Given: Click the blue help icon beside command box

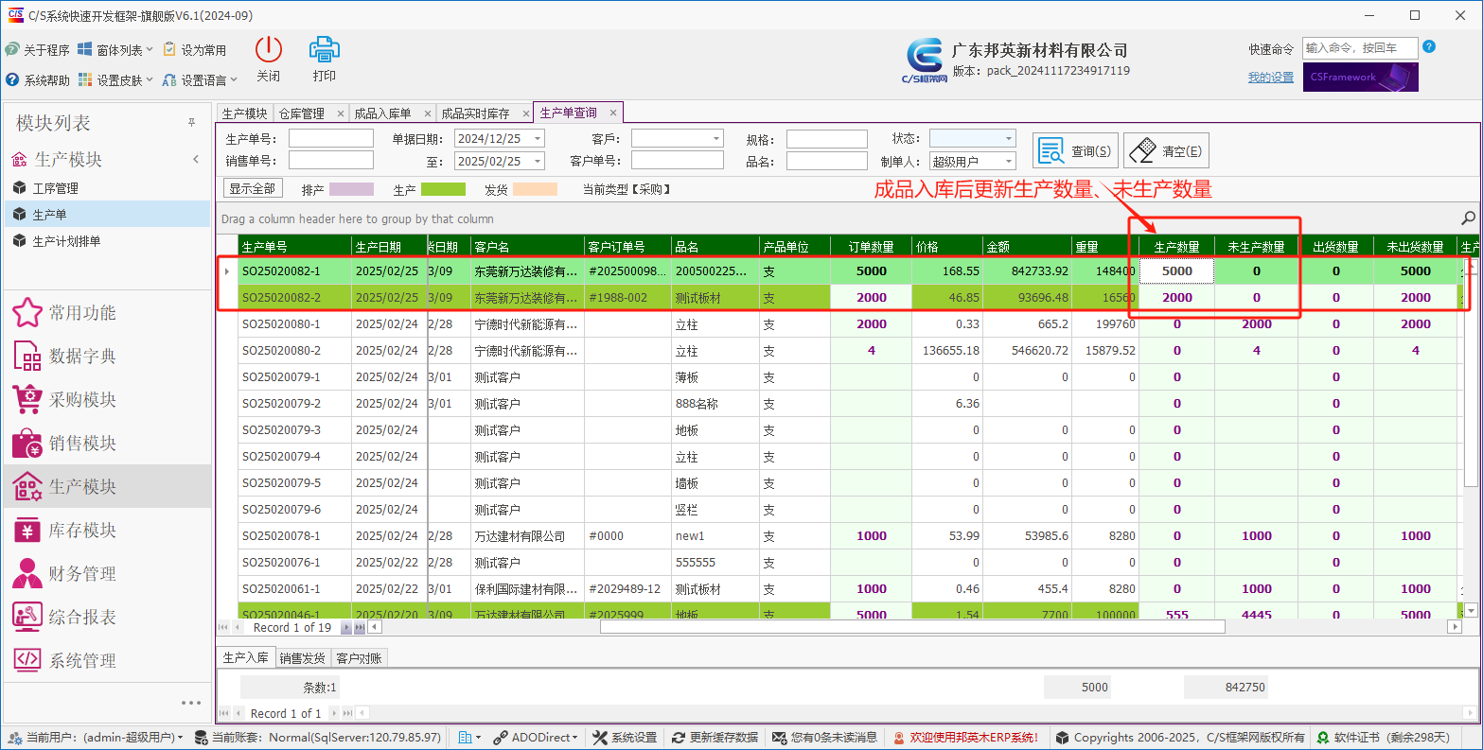Looking at the screenshot, I should pyautogui.click(x=1429, y=47).
